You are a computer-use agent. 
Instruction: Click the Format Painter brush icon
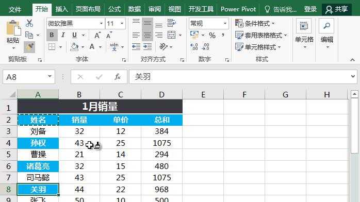pos(29,47)
